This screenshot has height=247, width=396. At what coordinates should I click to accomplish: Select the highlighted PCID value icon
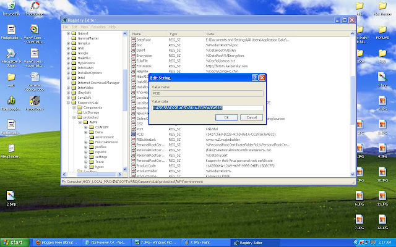(134, 134)
